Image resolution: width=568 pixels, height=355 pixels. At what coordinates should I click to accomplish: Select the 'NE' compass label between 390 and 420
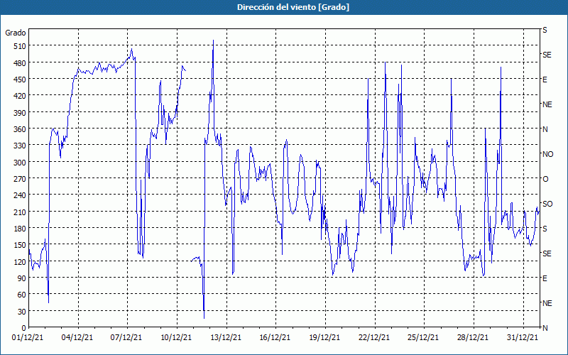click(547, 104)
